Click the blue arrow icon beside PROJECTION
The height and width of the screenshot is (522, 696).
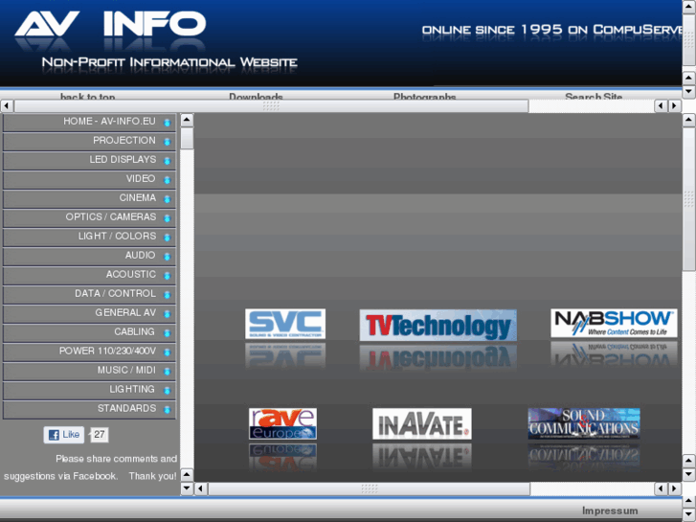[x=168, y=142]
